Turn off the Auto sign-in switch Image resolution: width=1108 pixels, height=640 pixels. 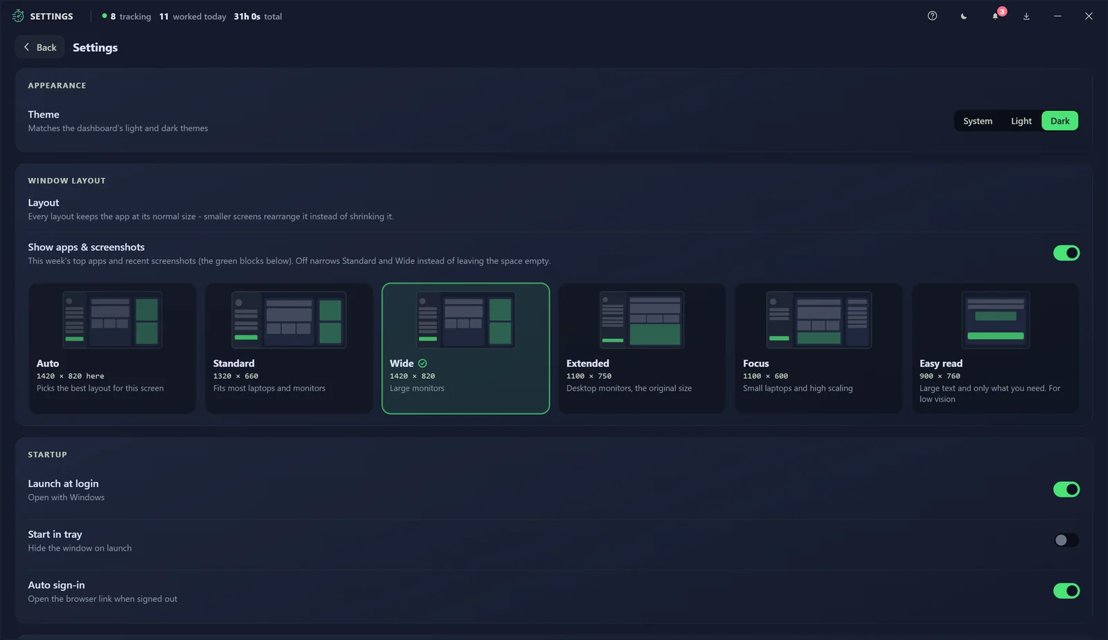pyautogui.click(x=1066, y=591)
